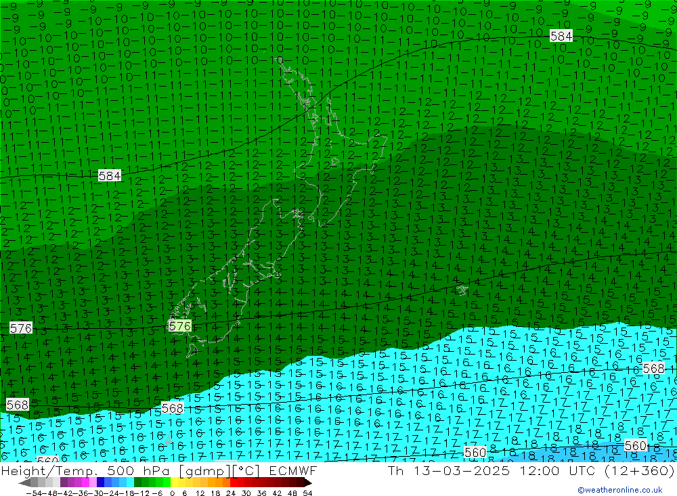Click the dark blue legend swatch

101,482
